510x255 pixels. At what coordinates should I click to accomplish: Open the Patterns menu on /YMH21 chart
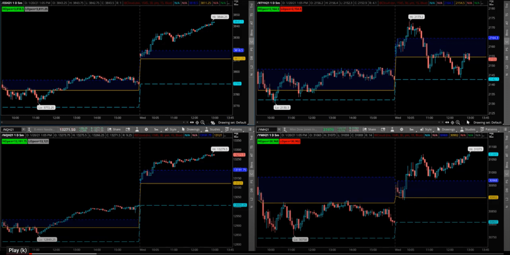click(x=489, y=129)
